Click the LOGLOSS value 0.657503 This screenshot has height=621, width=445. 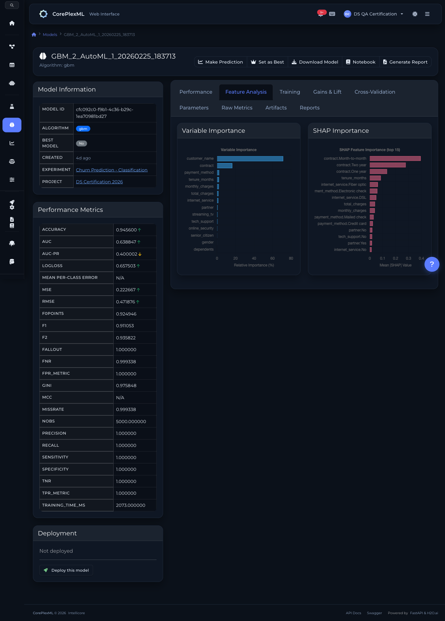point(126,266)
